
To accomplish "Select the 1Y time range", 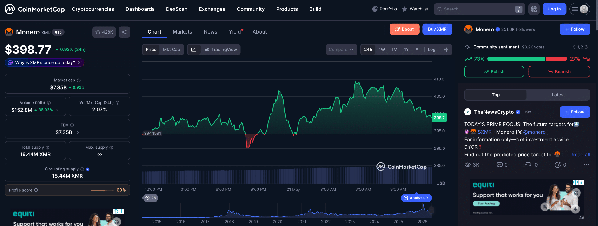I will [406, 50].
